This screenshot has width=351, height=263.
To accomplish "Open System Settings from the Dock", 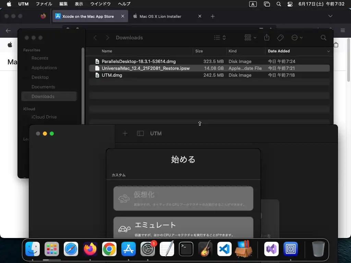I will 148,249.
